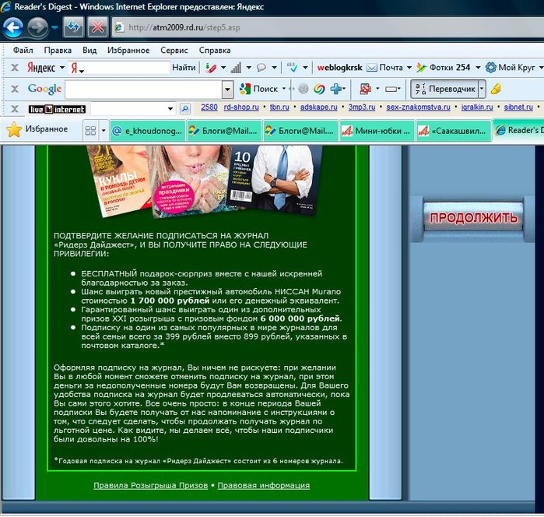The width and height of the screenshot is (544, 517).
Task: Switch to the «Саакашвил... tab
Action: pos(454,131)
